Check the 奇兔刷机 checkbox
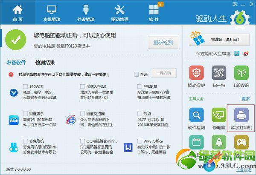The height and width of the screenshot is (175, 256). pyautogui.click(x=25, y=141)
